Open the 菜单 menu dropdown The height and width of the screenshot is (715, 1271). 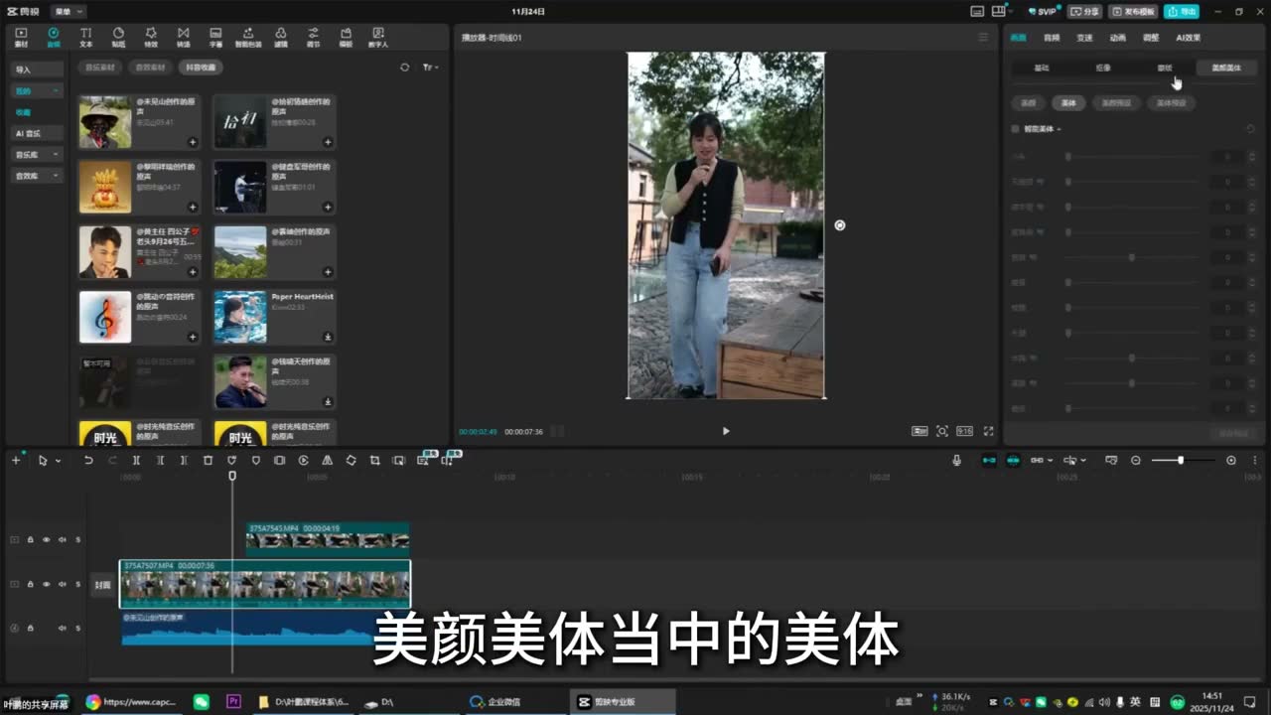(68, 11)
